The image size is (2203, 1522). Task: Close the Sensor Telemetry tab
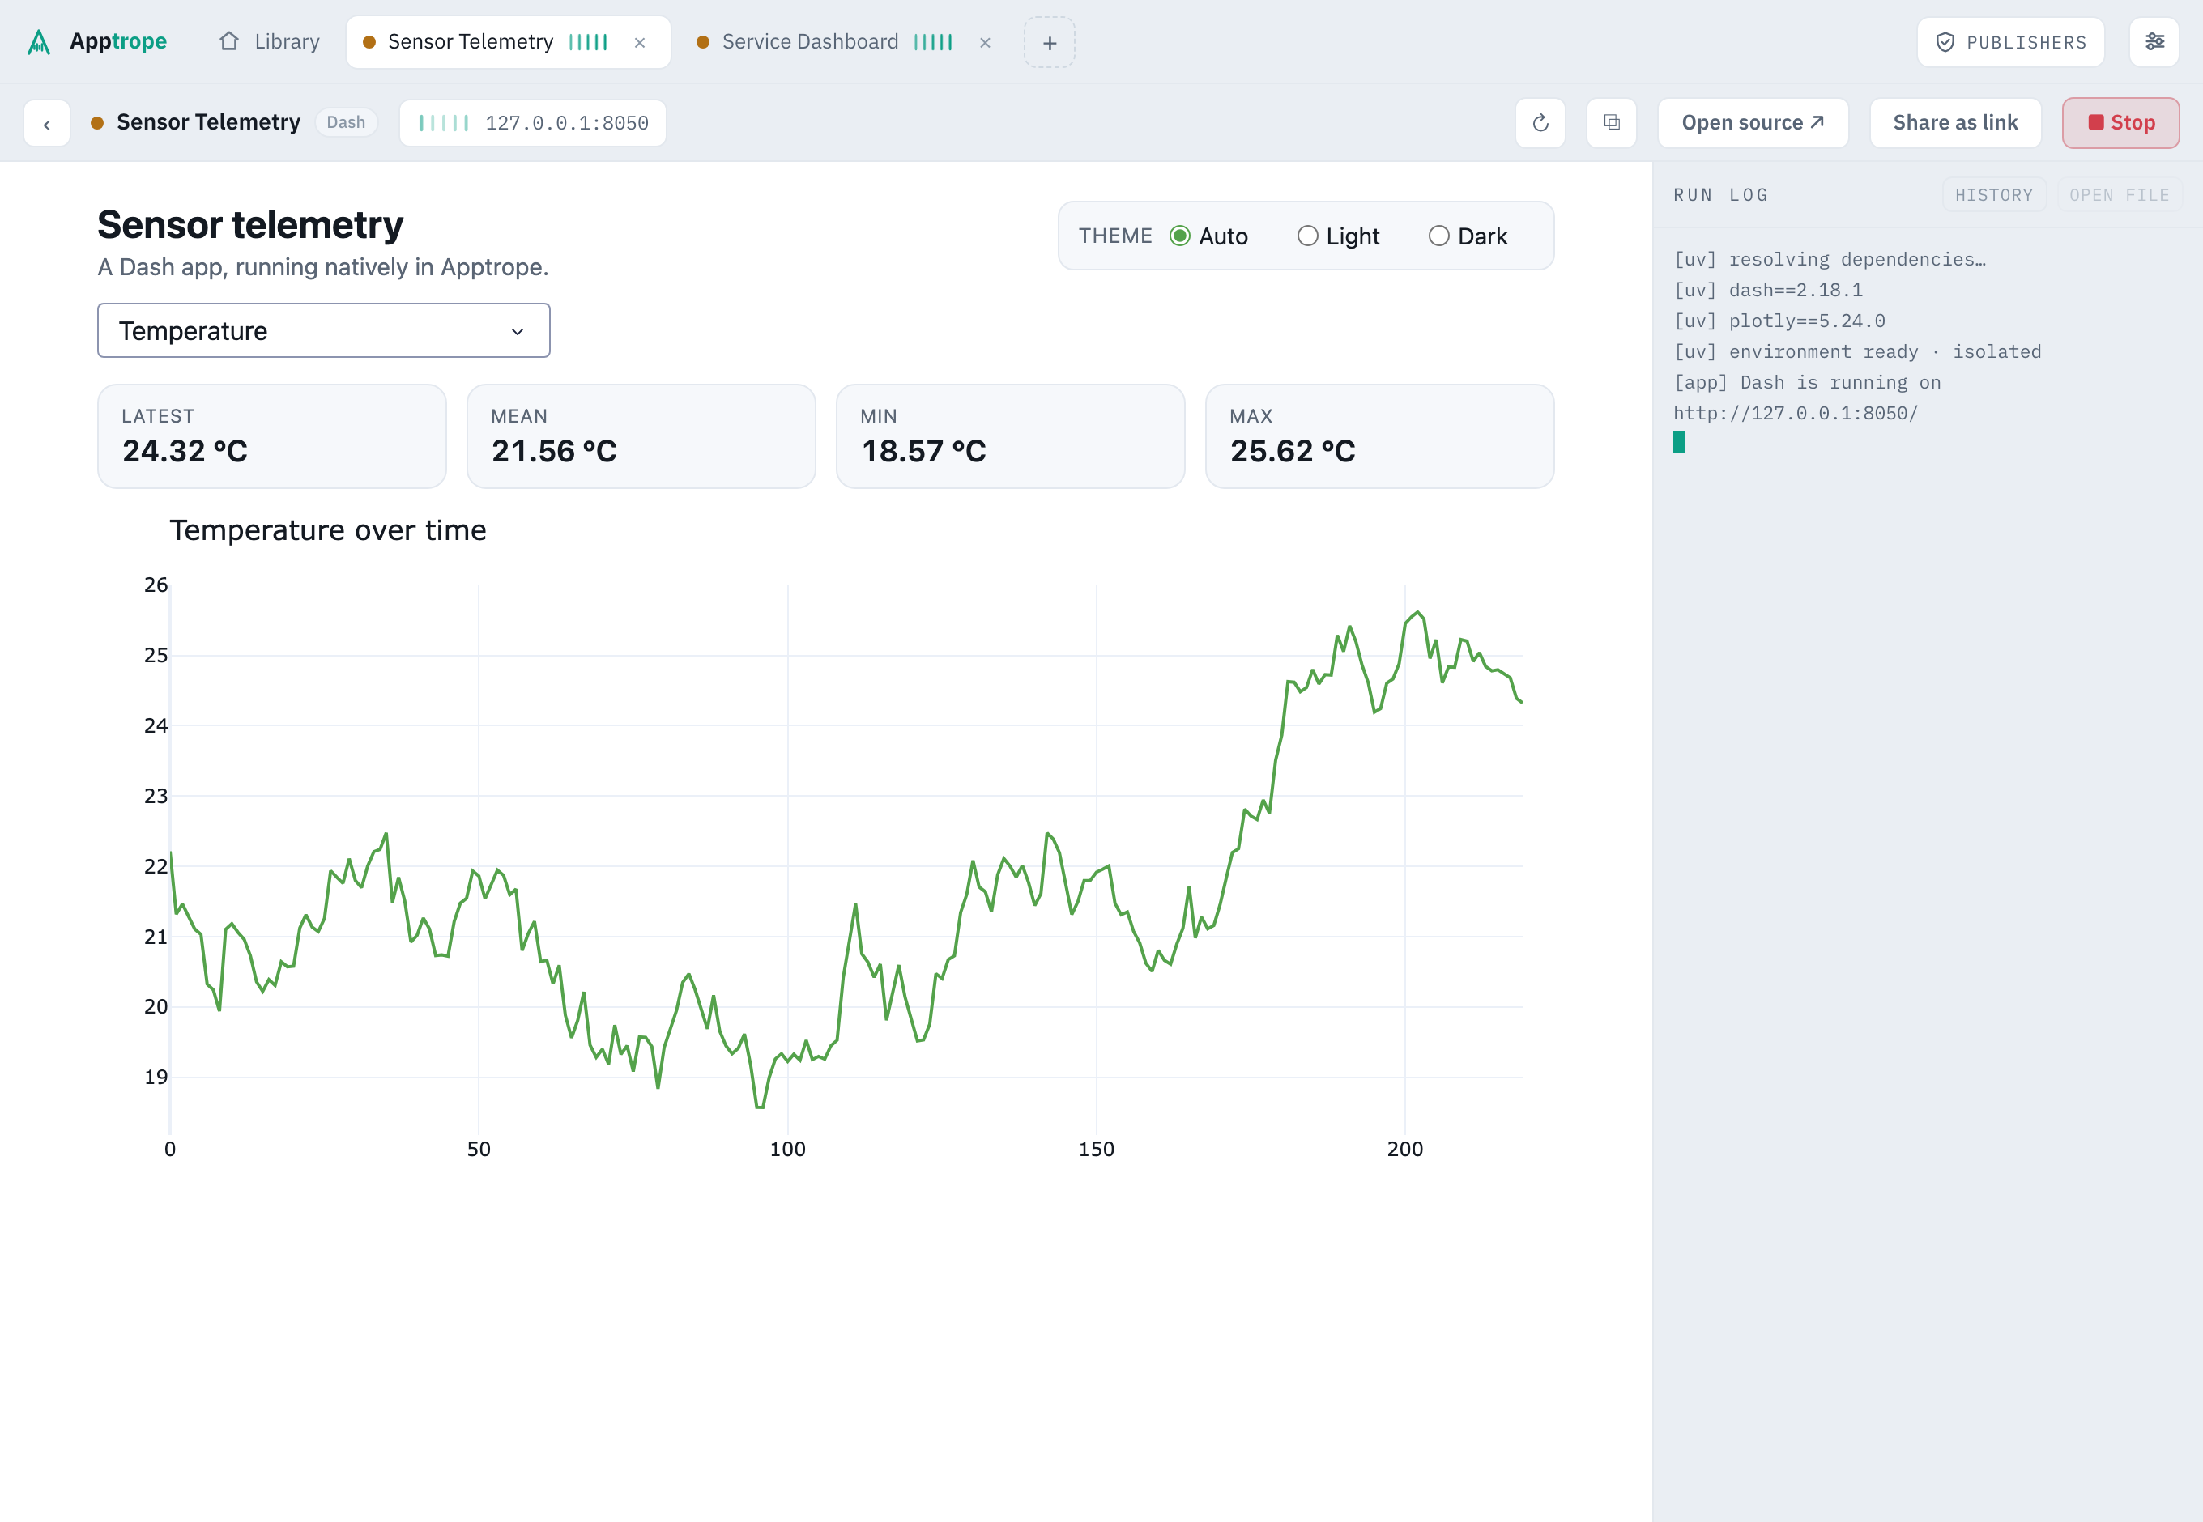[x=640, y=43]
